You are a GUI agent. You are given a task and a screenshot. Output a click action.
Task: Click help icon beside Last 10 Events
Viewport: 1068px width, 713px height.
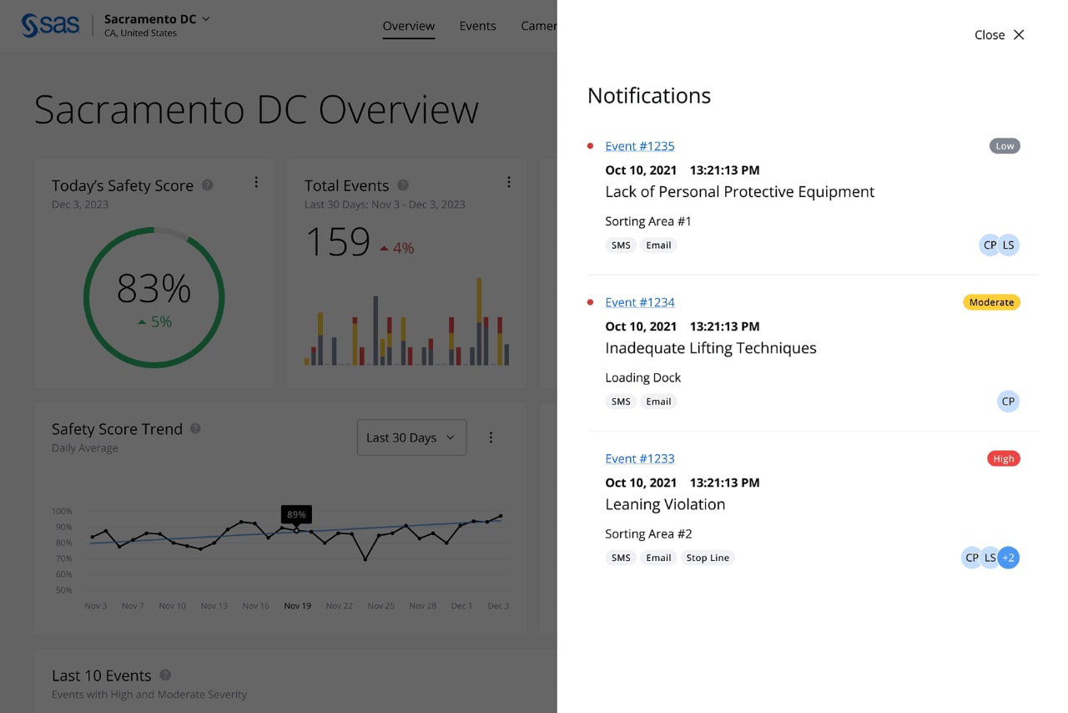tap(165, 675)
